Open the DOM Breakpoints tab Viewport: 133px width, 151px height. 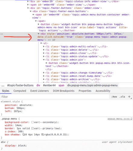(x=64, y=91)
